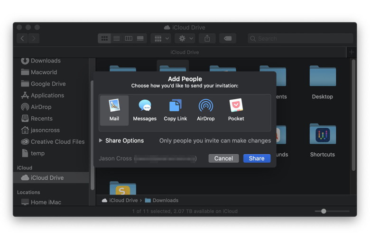
Task: Open the Action gear dropdown menu
Action: [185, 38]
